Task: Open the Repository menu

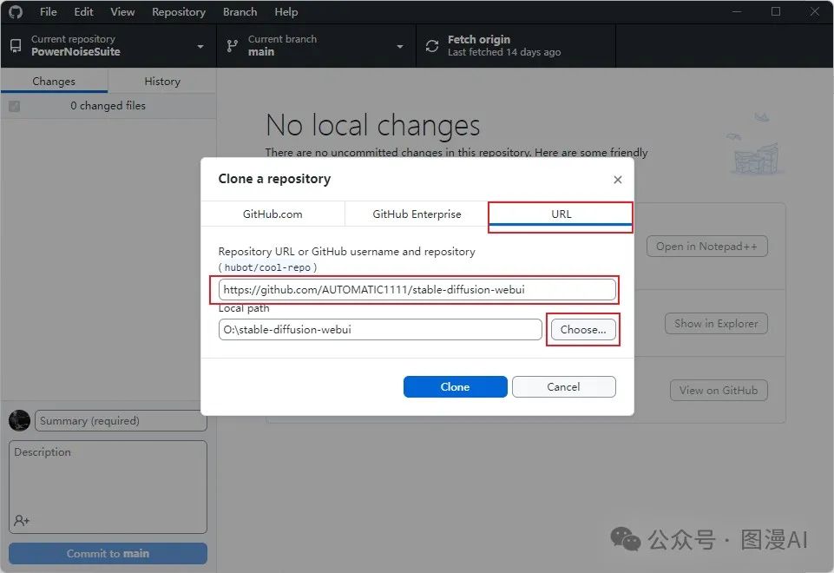Action: [178, 11]
